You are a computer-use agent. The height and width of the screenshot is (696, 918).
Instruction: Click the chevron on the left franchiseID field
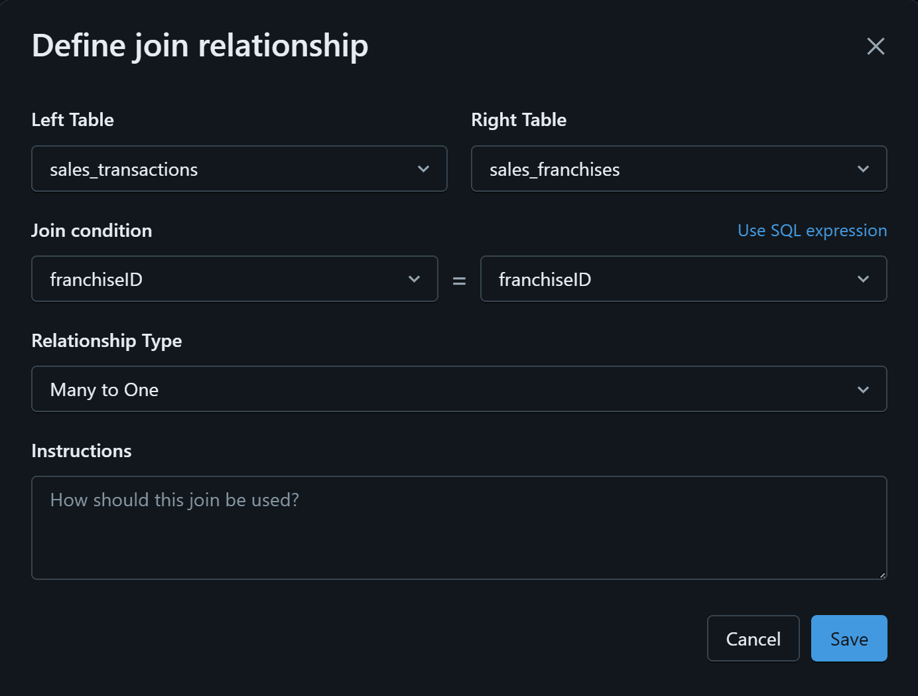pyautogui.click(x=414, y=279)
